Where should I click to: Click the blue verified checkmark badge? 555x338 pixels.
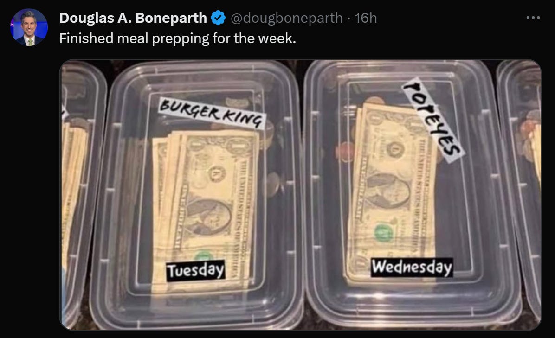coord(218,18)
